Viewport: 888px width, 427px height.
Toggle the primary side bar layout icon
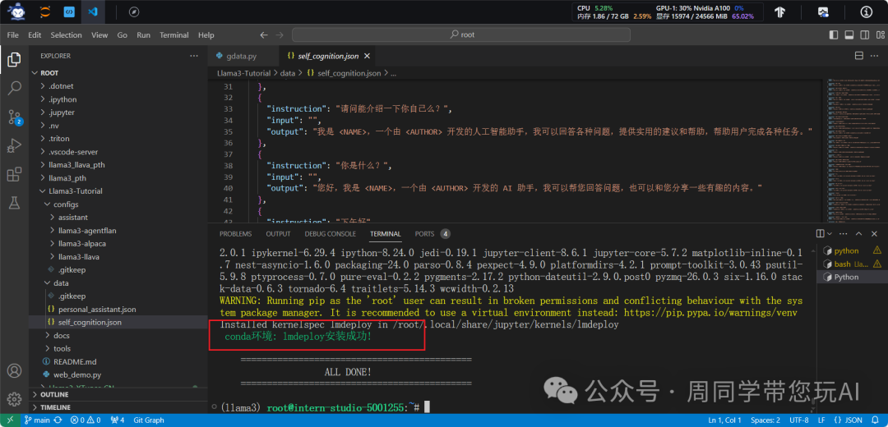pyautogui.click(x=833, y=35)
